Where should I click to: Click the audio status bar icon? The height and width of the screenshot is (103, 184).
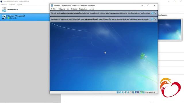pos(123,92)
